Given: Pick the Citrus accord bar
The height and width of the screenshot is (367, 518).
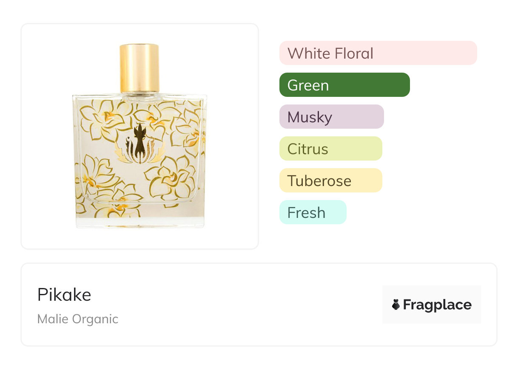Looking at the screenshot, I should pos(331,149).
